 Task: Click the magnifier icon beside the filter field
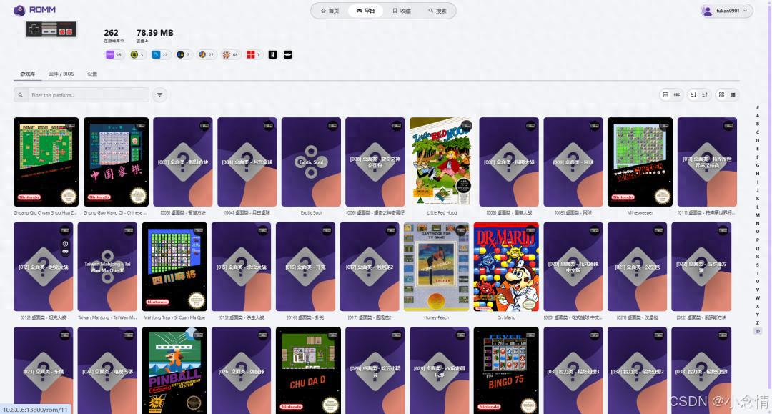tap(20, 95)
